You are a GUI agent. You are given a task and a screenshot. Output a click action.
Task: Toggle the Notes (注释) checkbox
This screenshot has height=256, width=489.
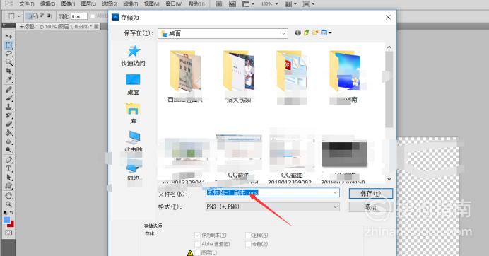(248, 235)
